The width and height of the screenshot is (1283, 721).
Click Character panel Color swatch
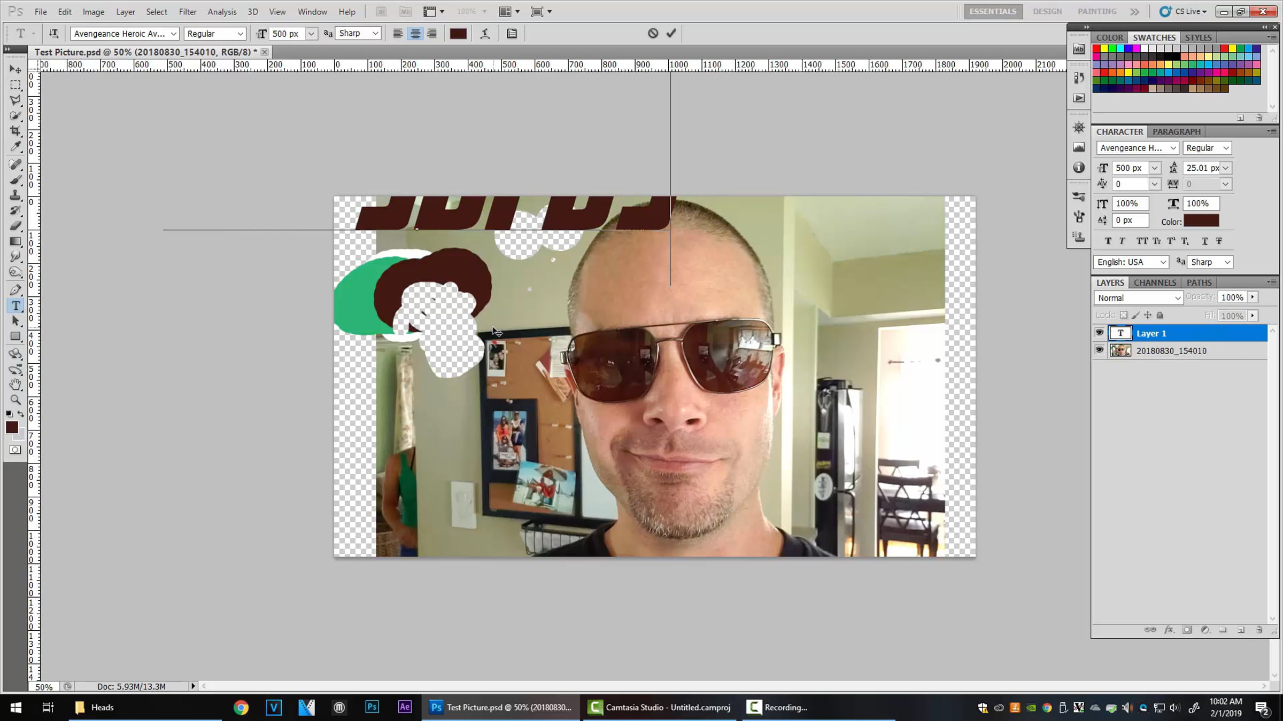tap(1201, 221)
